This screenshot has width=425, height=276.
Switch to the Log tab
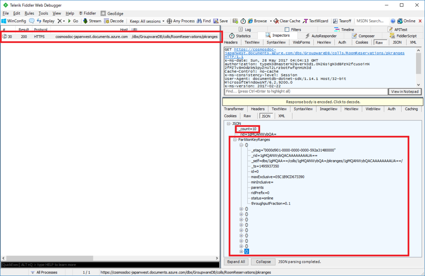[x=245, y=29]
